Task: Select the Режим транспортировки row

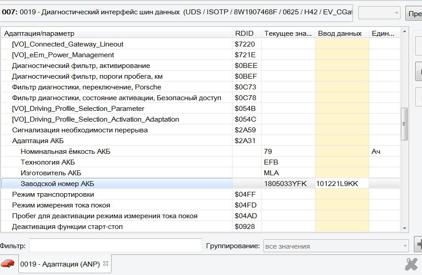Action: pyautogui.click(x=53, y=195)
